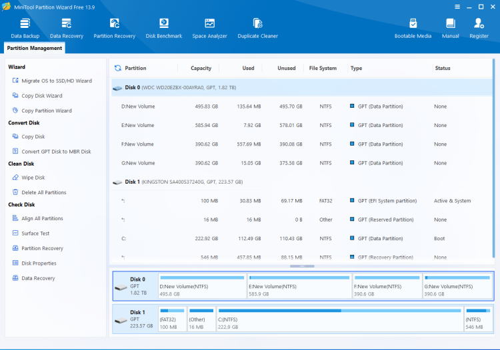The image size is (500, 350).
Task: Select the F:New Volume partition row
Action: pyautogui.click(x=301, y=144)
